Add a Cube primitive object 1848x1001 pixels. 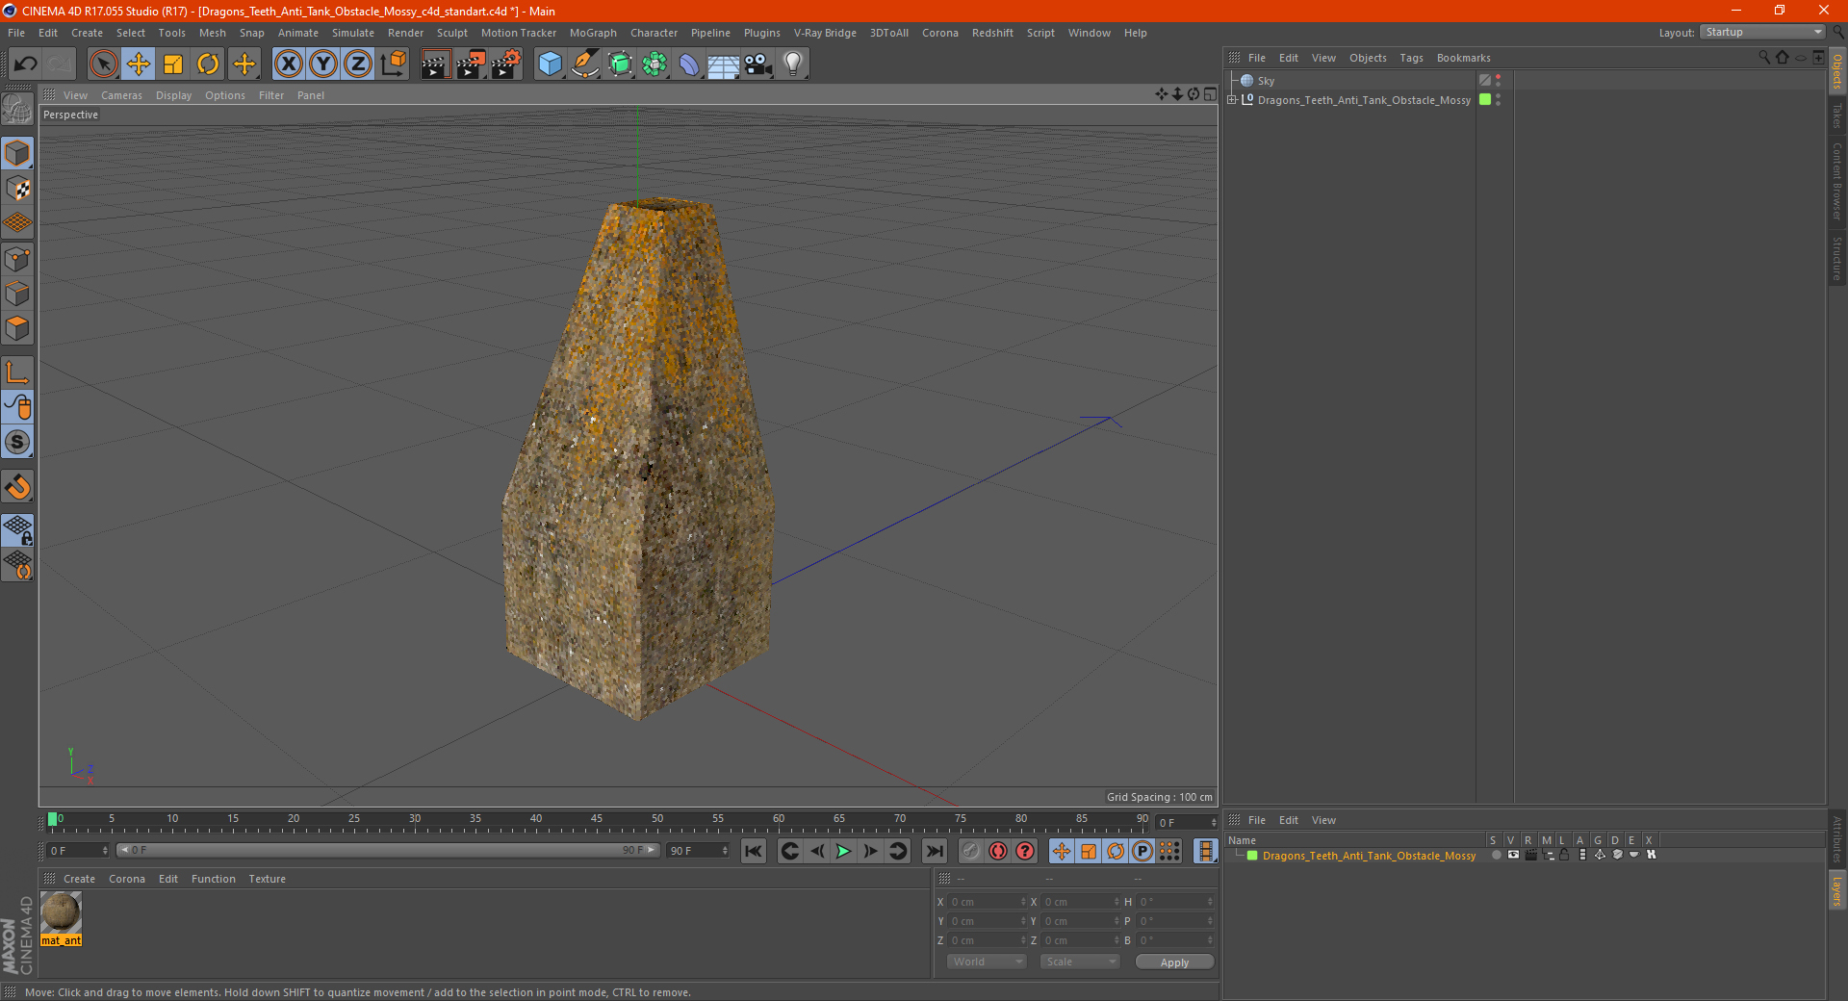pos(550,64)
